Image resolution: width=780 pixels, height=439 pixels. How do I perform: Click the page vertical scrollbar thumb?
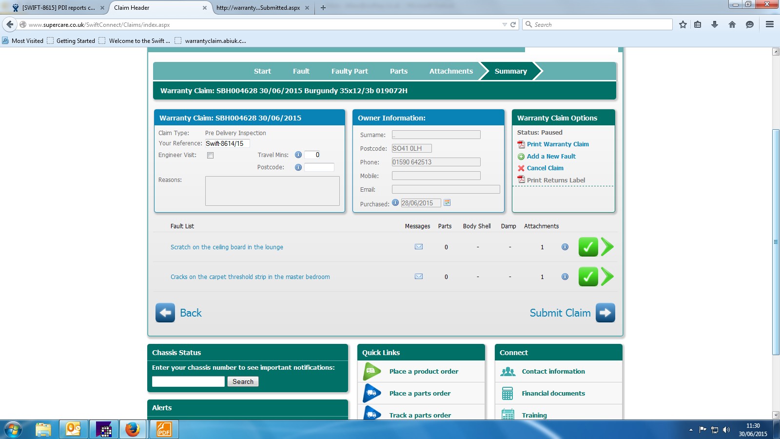click(776, 242)
